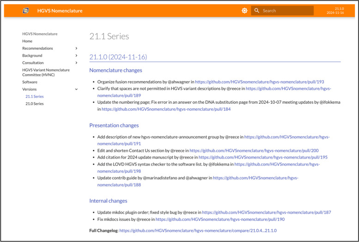Expand the Consultation sidebar chevron

pyautogui.click(x=76, y=63)
